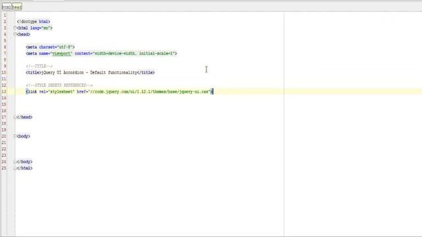The width and height of the screenshot is (422, 237).
Task: Click line number 1 in gutter
Action: (x=5, y=15)
